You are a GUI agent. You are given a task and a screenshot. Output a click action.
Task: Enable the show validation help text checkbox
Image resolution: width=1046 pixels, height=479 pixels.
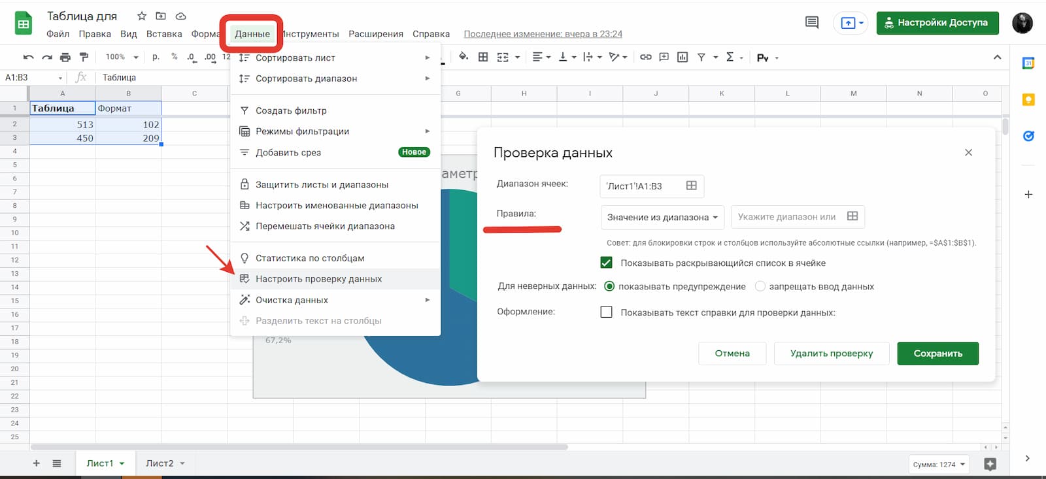tap(606, 312)
